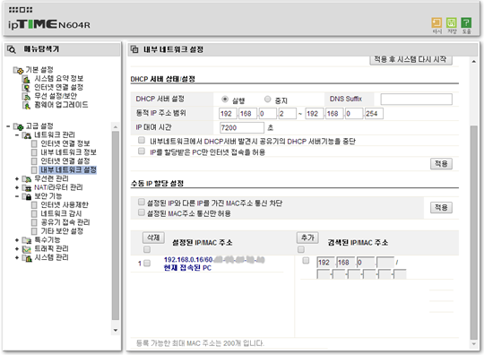The height and width of the screenshot is (355, 484).
Task: Open 인터넷 연결 정보 menu item
Action: tap(65, 143)
